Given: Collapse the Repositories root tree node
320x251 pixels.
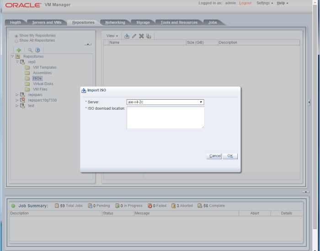Looking at the screenshot, I should click(12, 56).
